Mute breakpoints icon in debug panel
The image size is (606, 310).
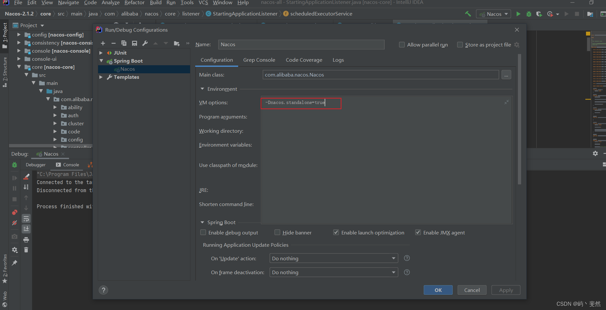(x=15, y=223)
